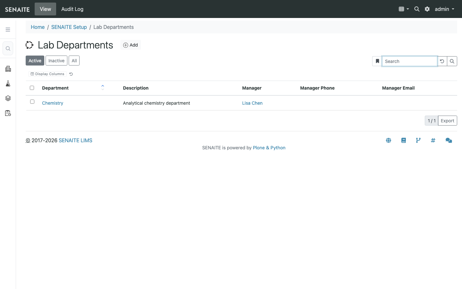Viewport: 462px width, 289px height.
Task: Show Active departments filter
Action: tap(35, 61)
